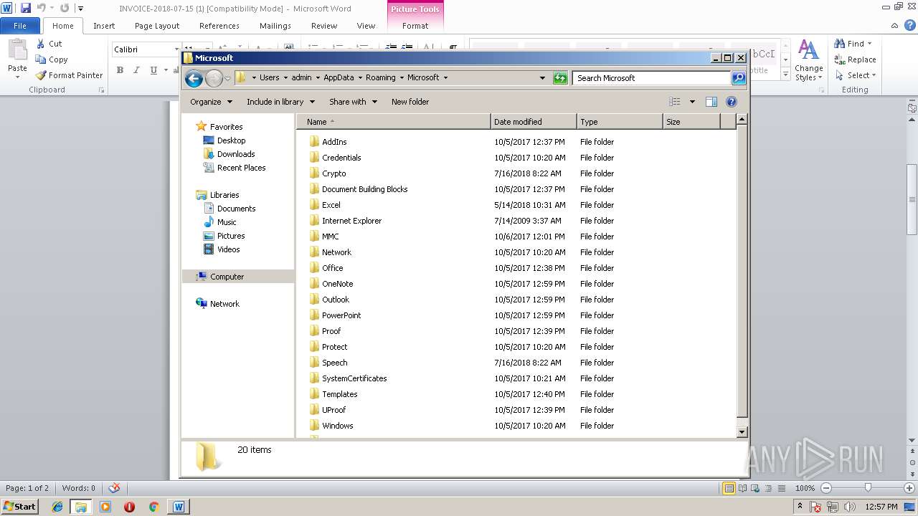Toggle Italic formatting in Word
Viewport: 918px width, 516px height.
coord(136,70)
